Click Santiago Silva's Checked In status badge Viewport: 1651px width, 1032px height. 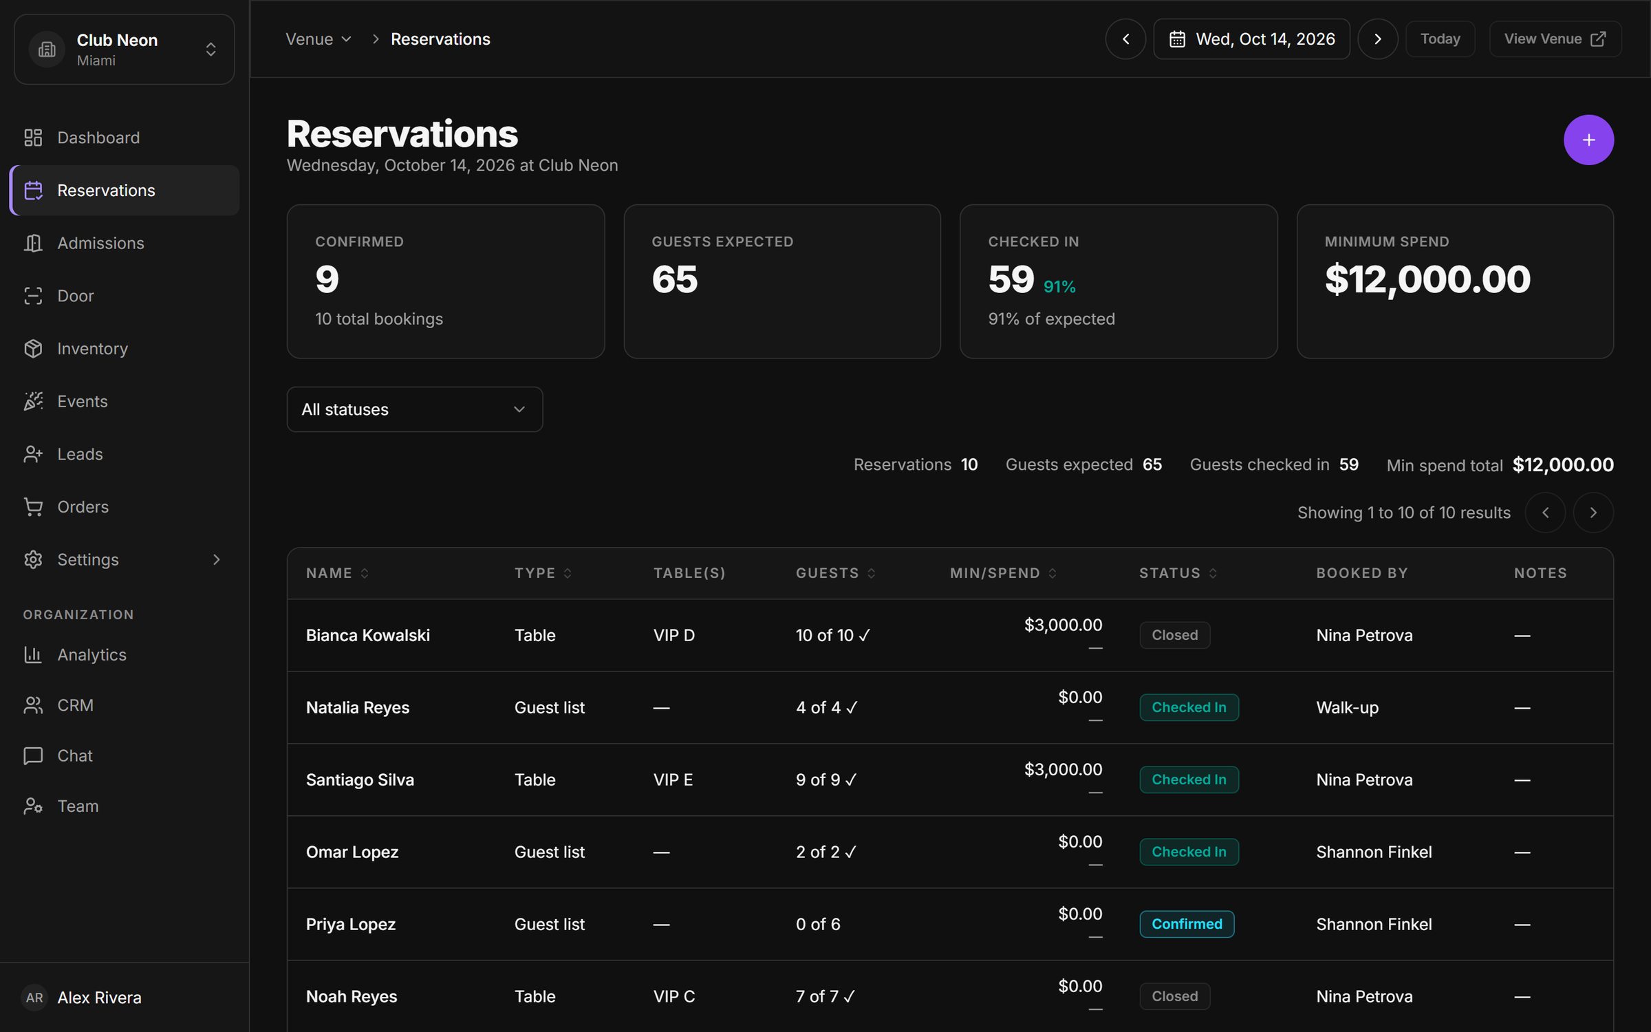coord(1189,780)
